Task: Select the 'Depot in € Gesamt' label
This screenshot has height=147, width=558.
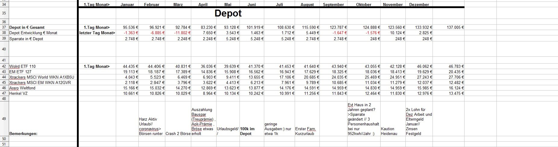Action: tap(27, 27)
